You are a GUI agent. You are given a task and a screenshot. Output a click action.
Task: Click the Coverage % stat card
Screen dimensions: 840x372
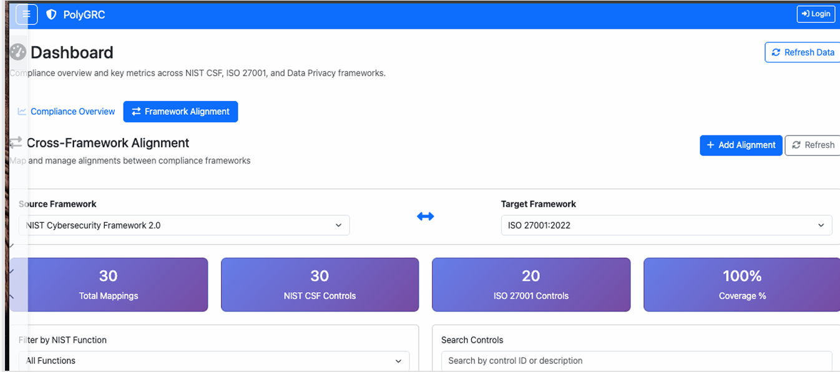pos(741,285)
